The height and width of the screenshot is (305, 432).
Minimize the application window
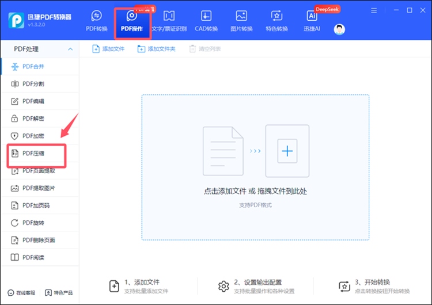(396, 10)
